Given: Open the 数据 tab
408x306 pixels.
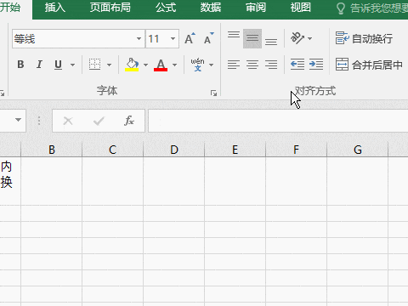Looking at the screenshot, I should pos(211,8).
